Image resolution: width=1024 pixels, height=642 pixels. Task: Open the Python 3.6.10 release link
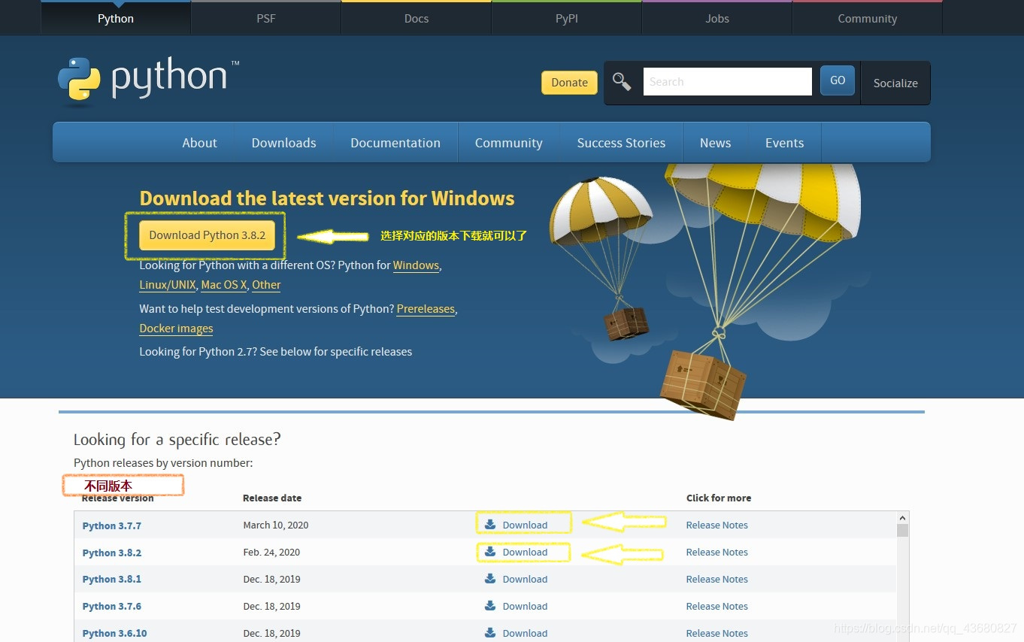pos(114,634)
